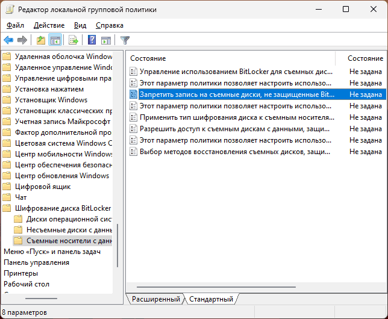Click policy icon of 'Управление использованием BitLocker'
The image size is (388, 319).
pyautogui.click(x=133, y=72)
